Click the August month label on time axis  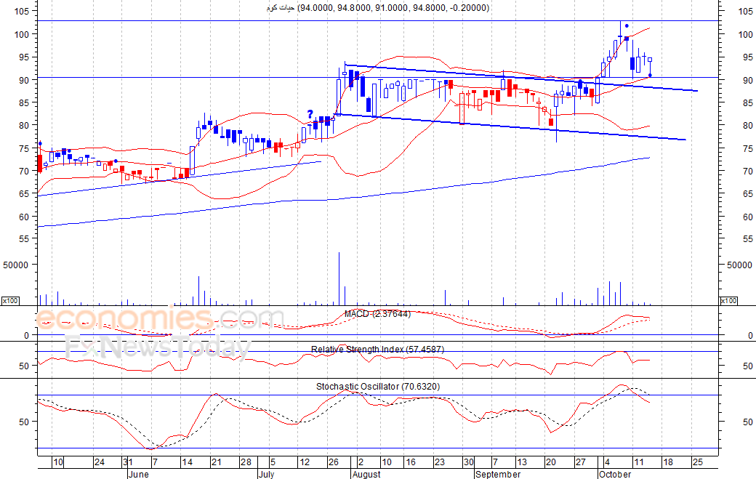click(366, 474)
